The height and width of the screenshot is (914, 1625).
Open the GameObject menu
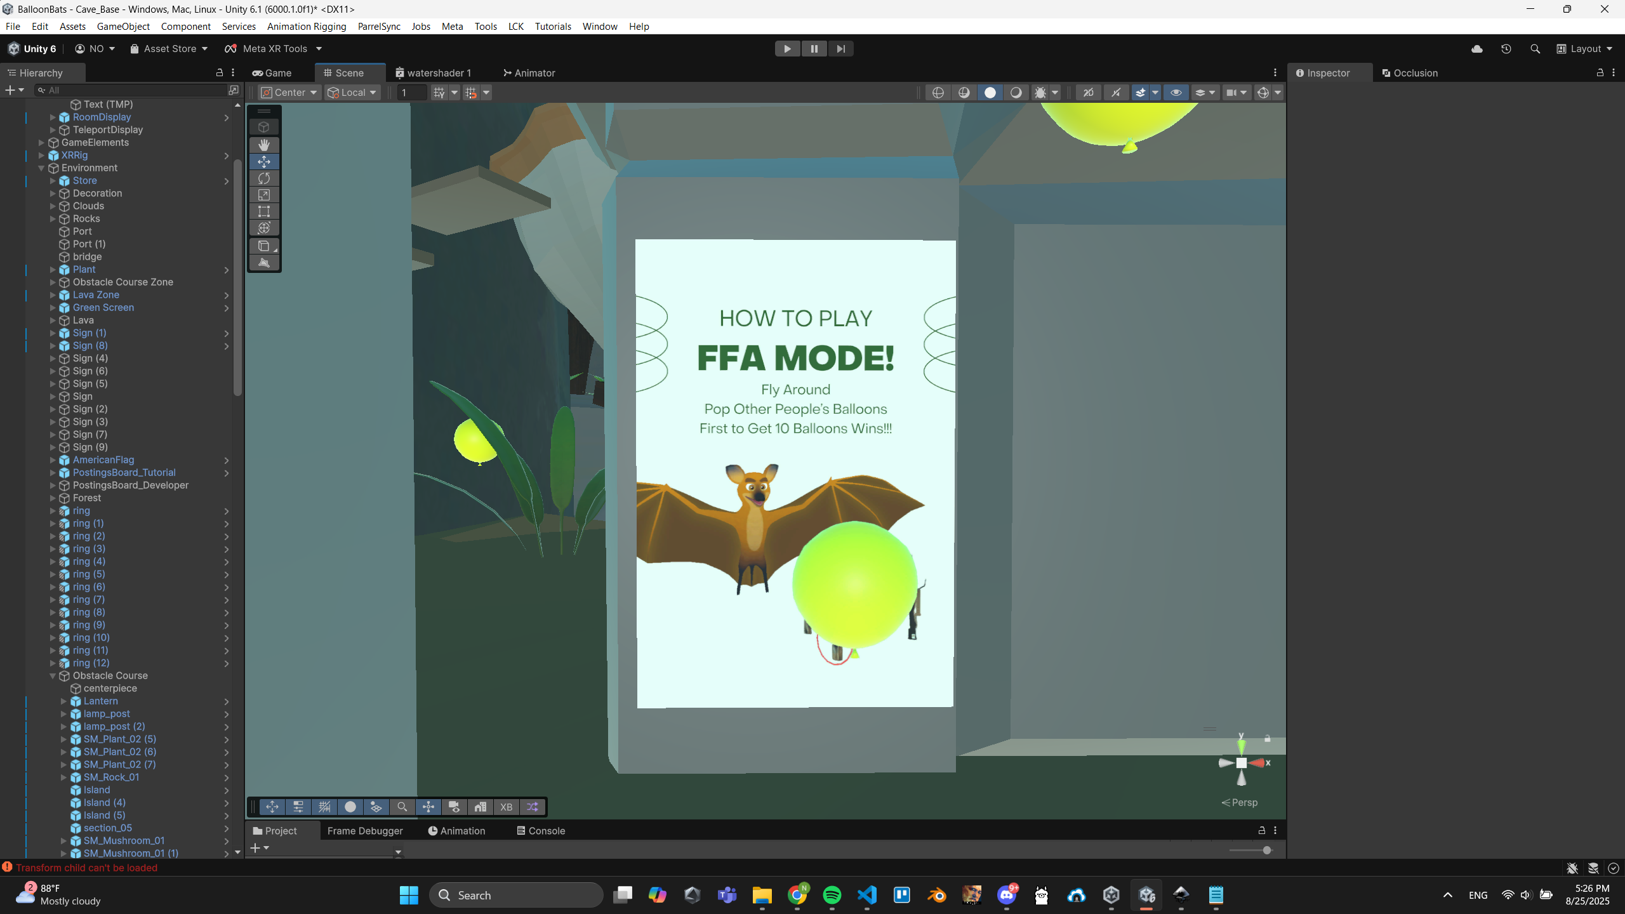(123, 26)
